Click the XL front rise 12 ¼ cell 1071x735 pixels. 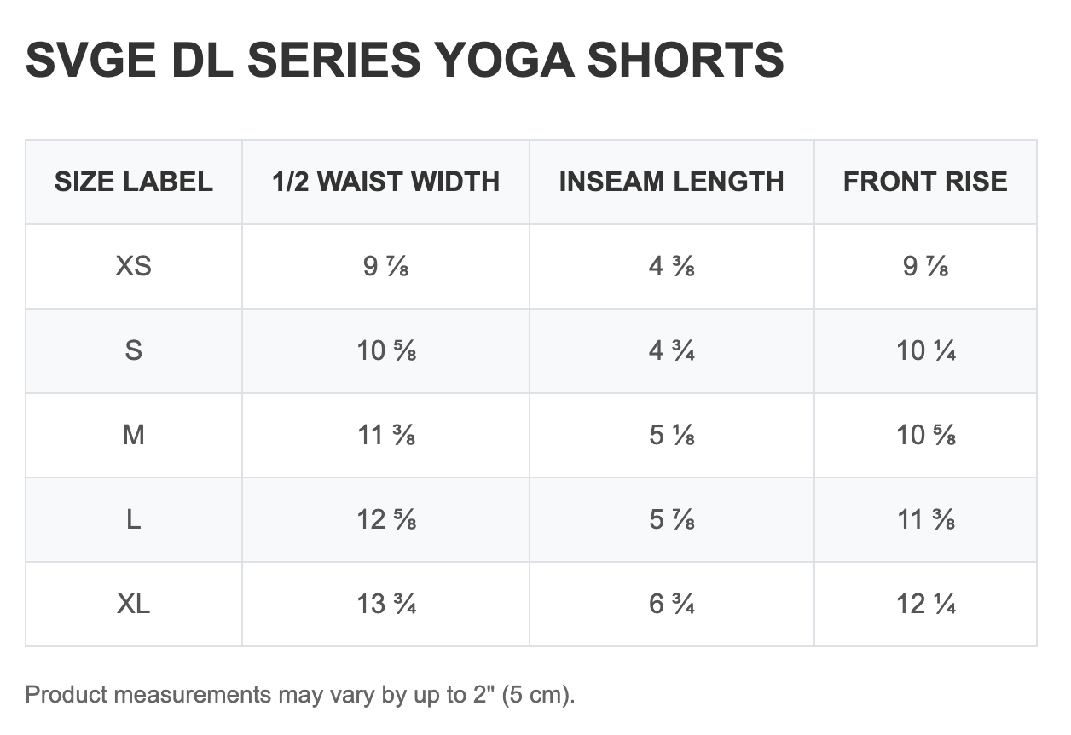click(925, 604)
